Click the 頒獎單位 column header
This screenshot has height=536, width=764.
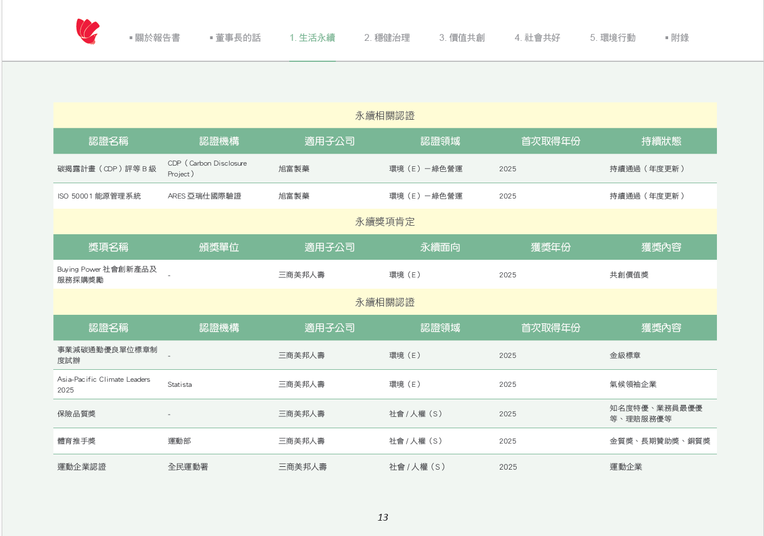pyautogui.click(x=219, y=247)
